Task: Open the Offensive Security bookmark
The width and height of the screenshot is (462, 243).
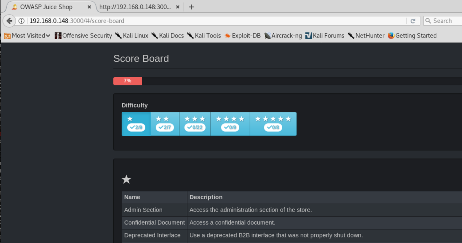Action: 83,36
